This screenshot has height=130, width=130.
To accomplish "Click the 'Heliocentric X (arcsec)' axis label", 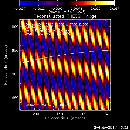I will 65,118.
